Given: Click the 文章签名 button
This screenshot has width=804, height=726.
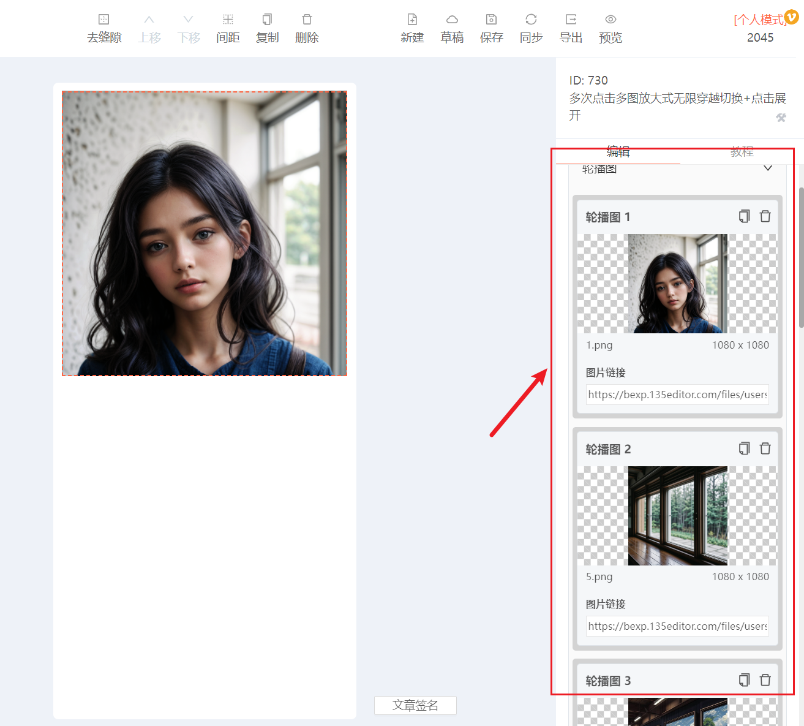Looking at the screenshot, I should [x=415, y=705].
